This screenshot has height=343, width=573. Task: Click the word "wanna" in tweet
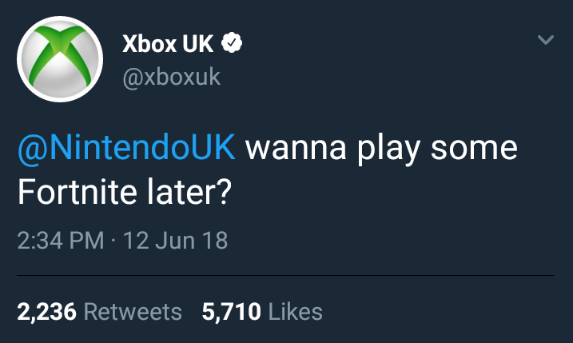coord(286,149)
